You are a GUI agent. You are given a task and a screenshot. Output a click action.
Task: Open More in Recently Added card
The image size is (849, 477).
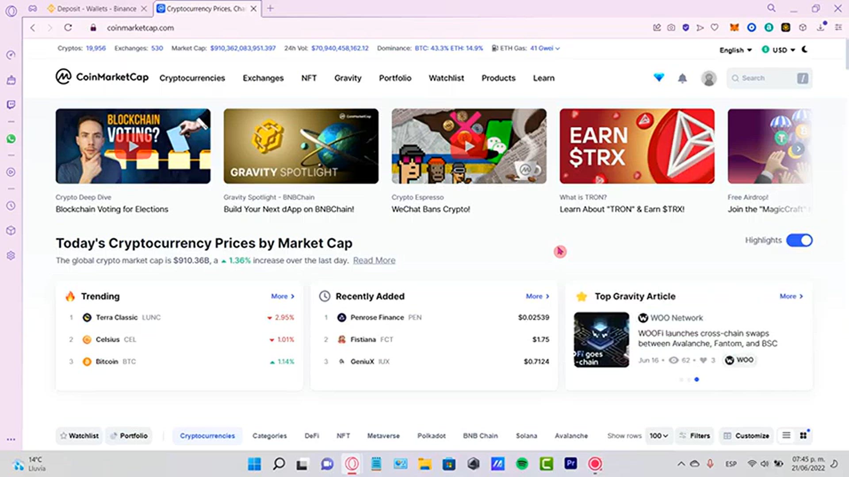[538, 296]
